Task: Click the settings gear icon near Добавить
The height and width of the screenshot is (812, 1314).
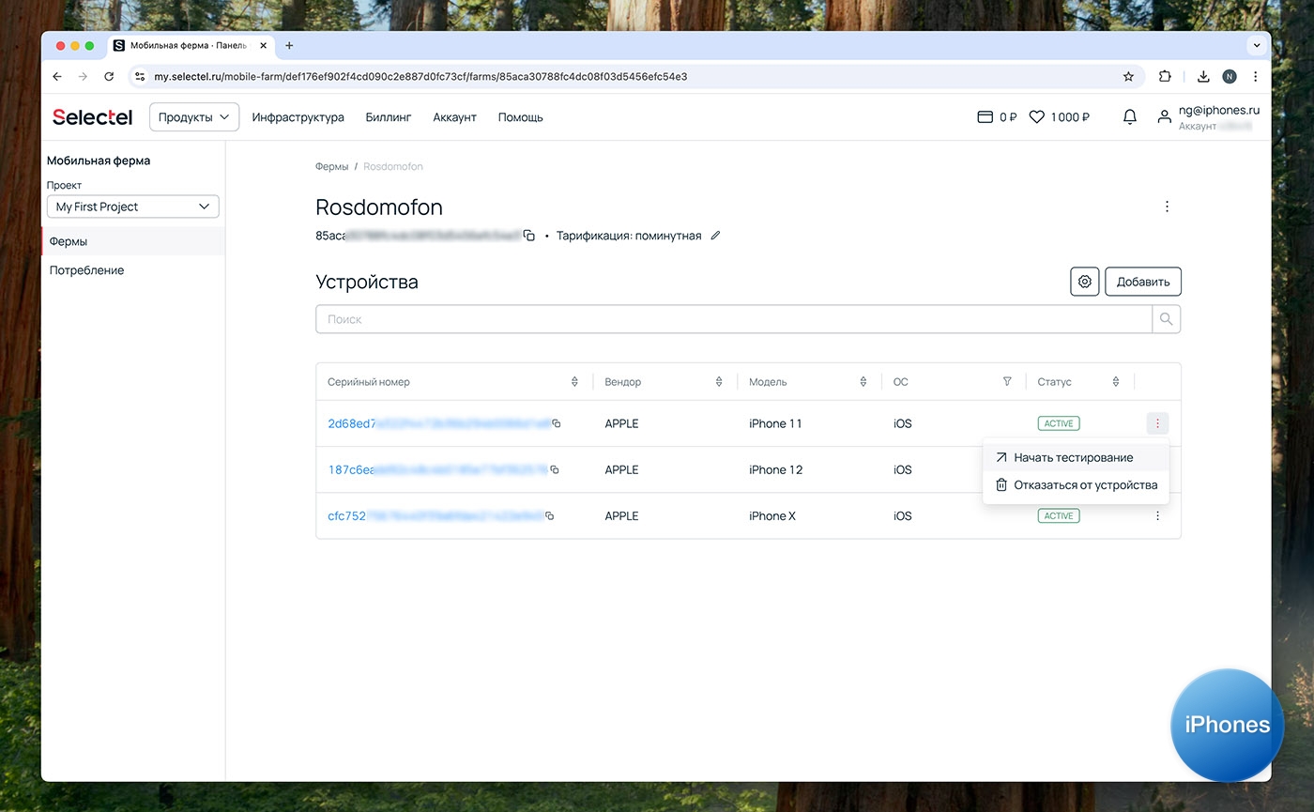Action: (x=1084, y=282)
